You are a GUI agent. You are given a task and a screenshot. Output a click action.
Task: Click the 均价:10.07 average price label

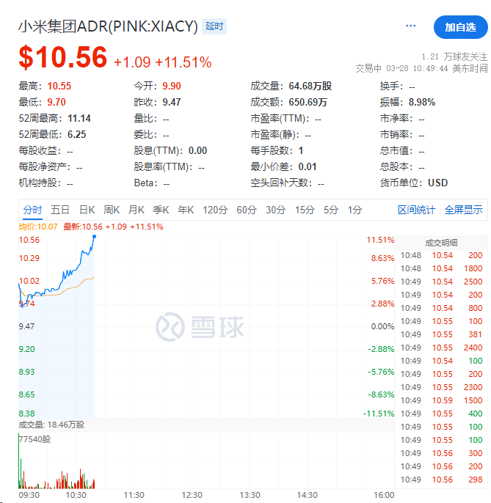tap(38, 227)
